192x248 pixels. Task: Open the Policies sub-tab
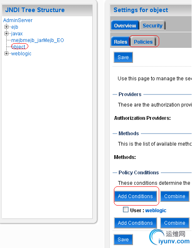[143, 42]
